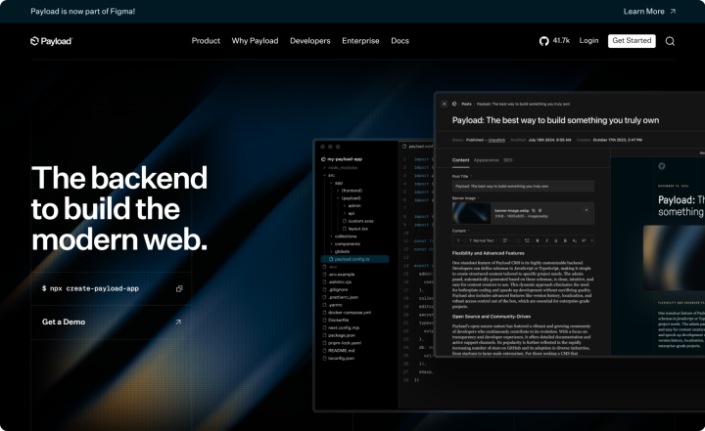Expand the components folder
705x431 pixels.
tap(345, 243)
